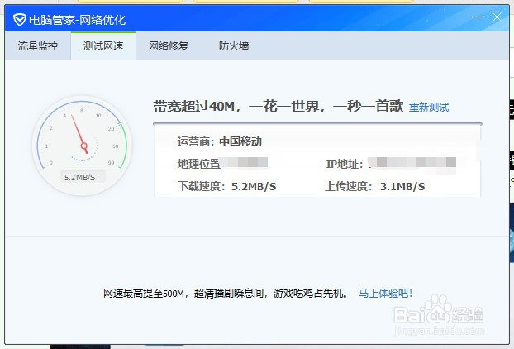
Task: Click the 地理位置 label
Action: 199,164
